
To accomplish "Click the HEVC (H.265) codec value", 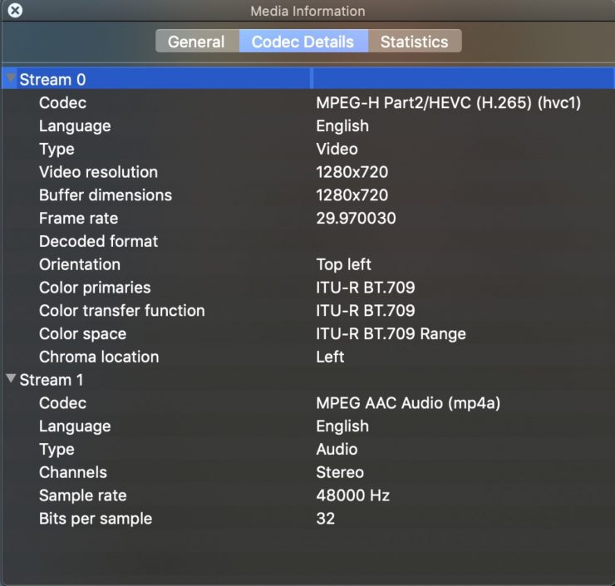I will point(448,103).
